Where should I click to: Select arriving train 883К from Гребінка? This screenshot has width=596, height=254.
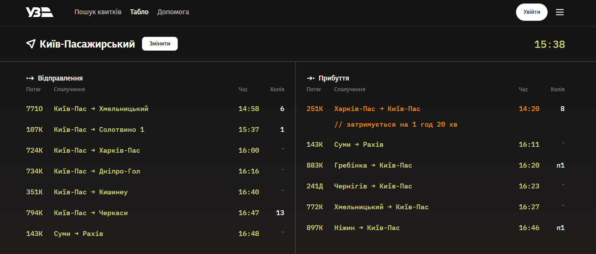pyautogui.click(x=436, y=165)
